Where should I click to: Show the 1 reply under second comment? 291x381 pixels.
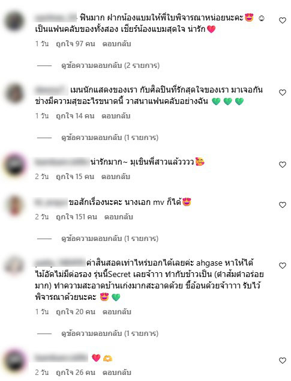point(110,138)
